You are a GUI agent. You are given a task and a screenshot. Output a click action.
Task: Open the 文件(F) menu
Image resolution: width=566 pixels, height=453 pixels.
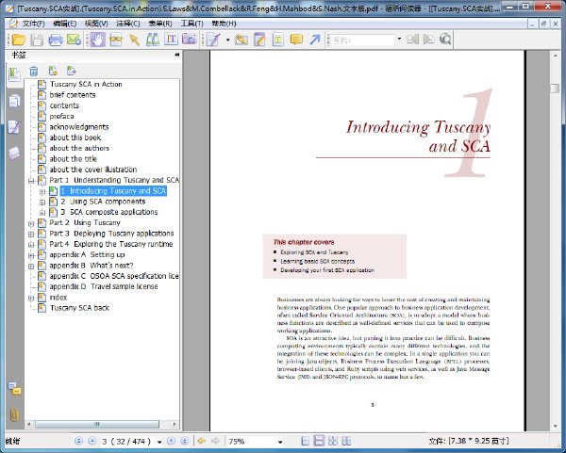(x=33, y=24)
